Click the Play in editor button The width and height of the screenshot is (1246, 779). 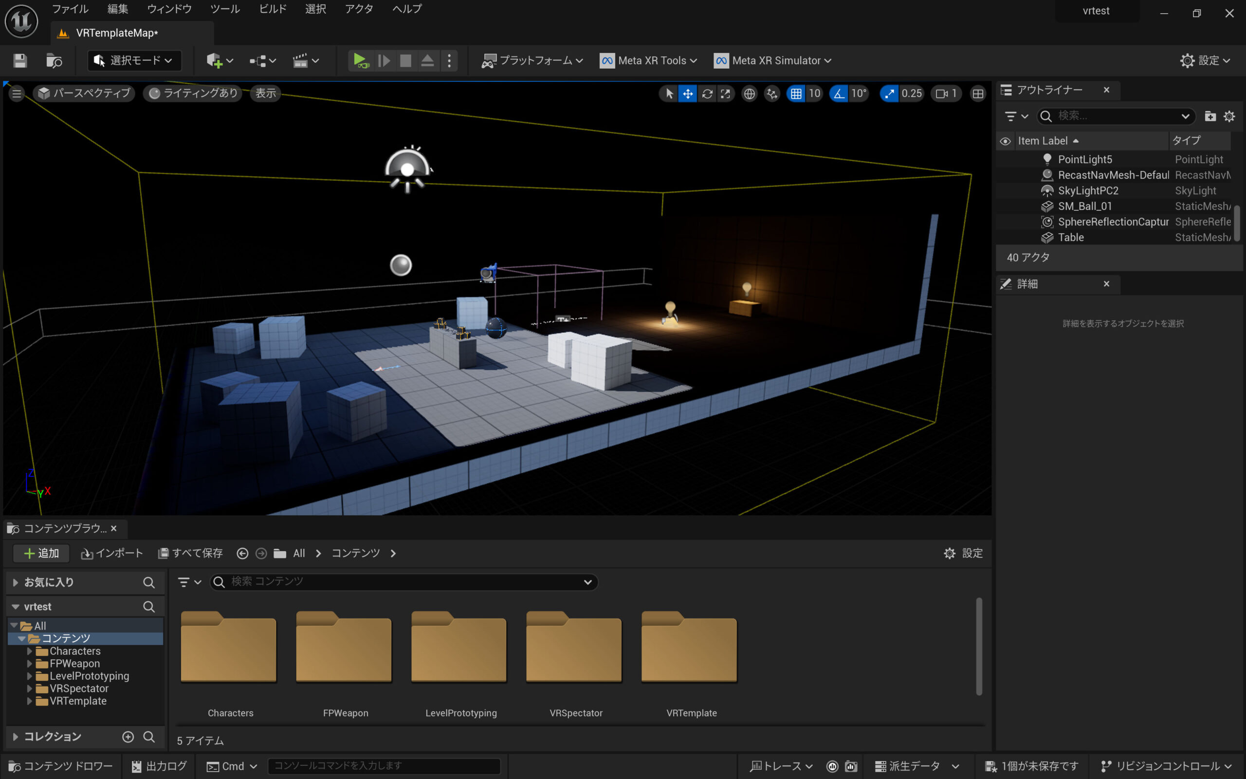pyautogui.click(x=360, y=61)
